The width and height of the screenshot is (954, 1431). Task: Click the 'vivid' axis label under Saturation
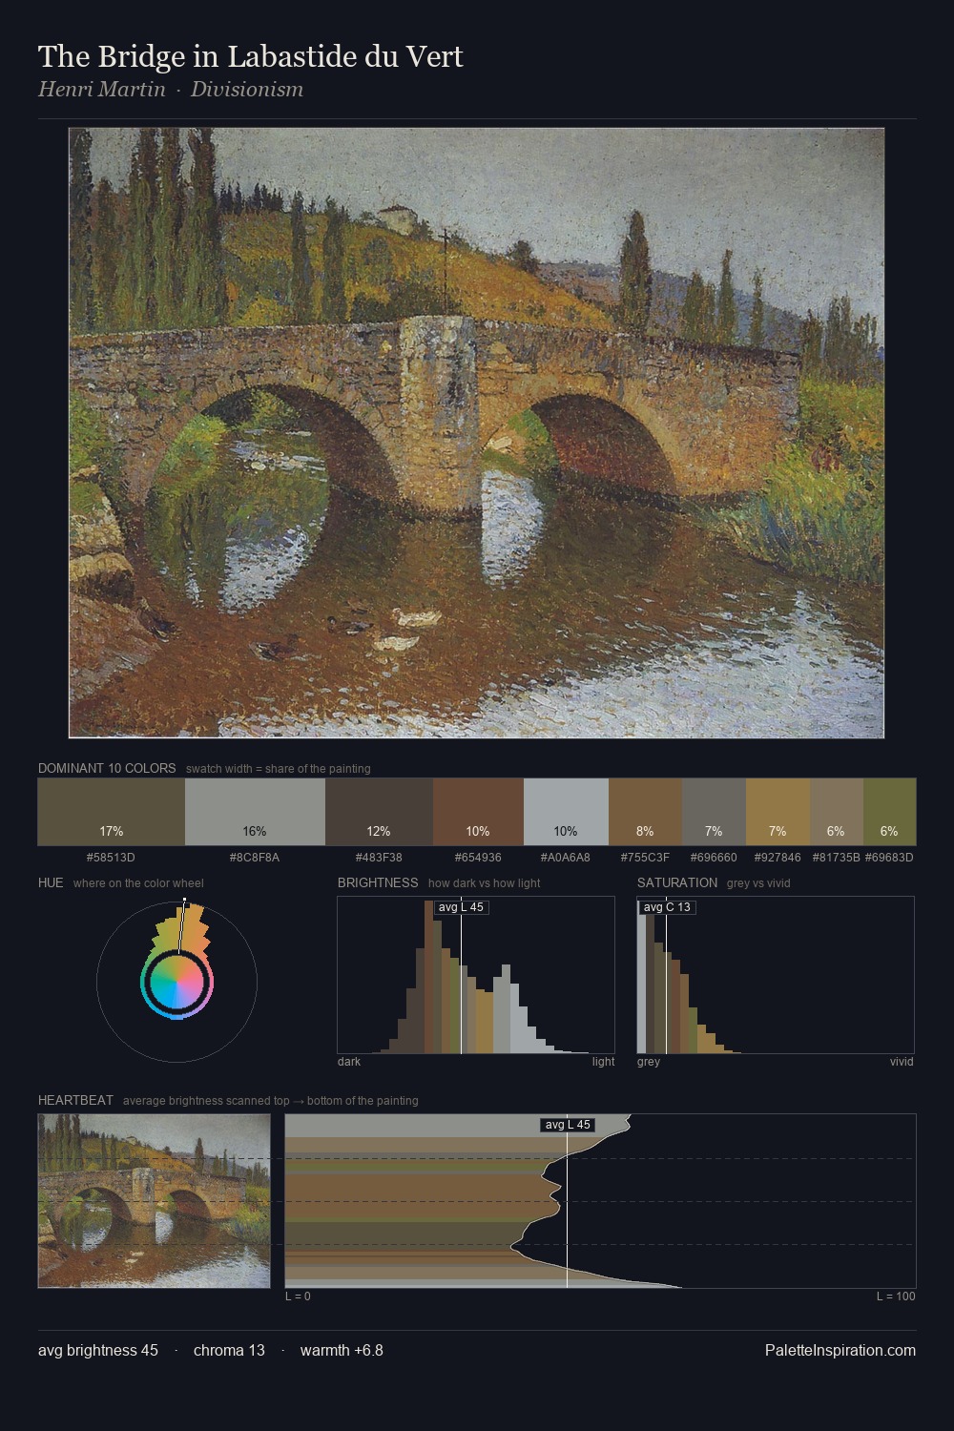(902, 1061)
